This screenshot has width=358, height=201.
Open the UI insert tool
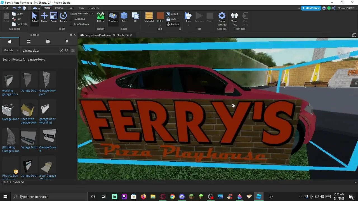[135, 17]
